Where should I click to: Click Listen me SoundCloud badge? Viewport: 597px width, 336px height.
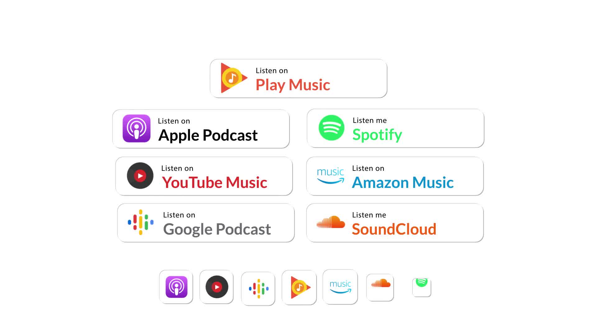[x=395, y=223]
